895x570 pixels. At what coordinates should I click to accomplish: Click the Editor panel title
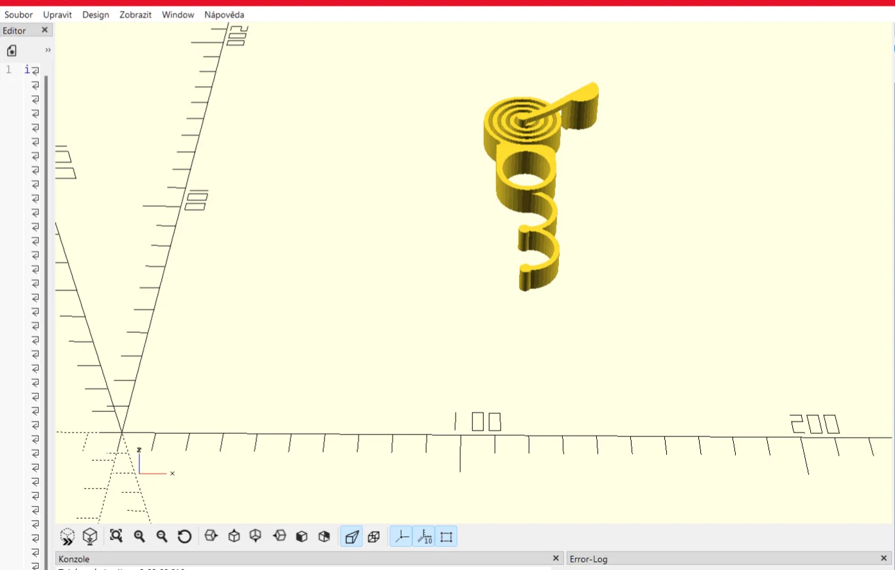pos(14,31)
